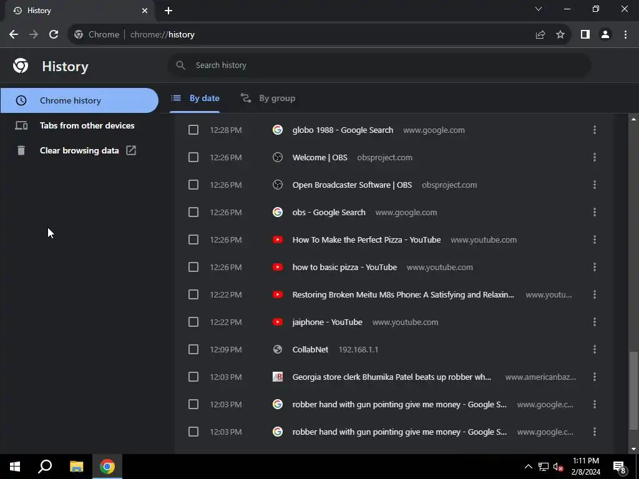Image resolution: width=639 pixels, height=479 pixels.
Task: Open Windows taskbar search
Action: click(x=45, y=467)
